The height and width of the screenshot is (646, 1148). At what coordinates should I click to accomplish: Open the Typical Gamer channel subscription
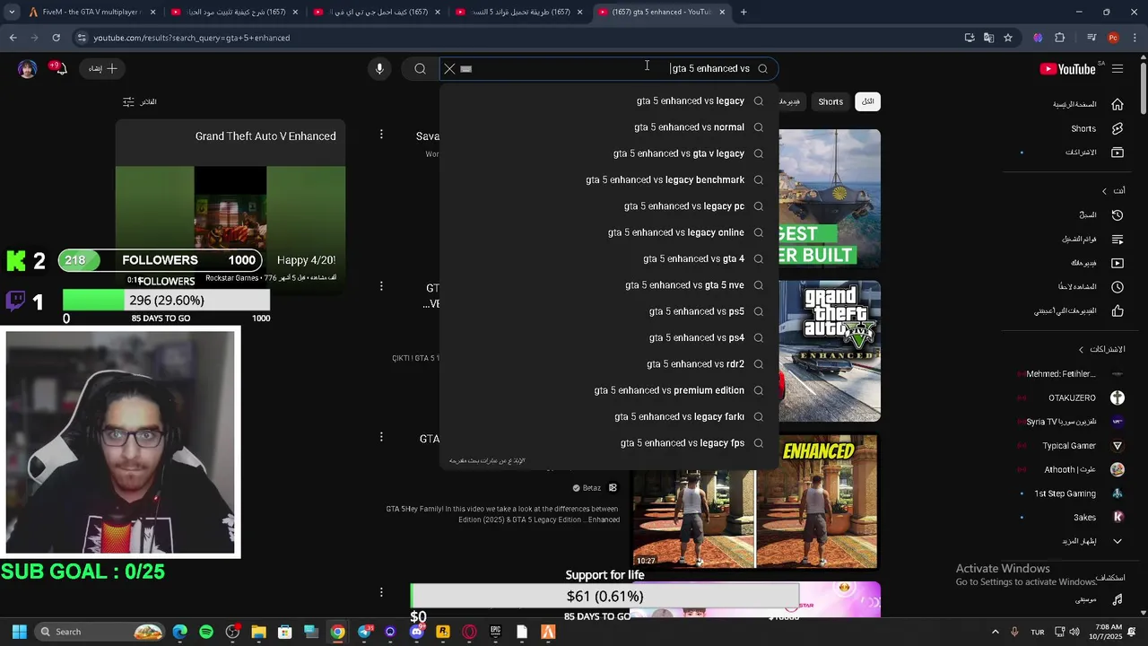coord(1072,446)
